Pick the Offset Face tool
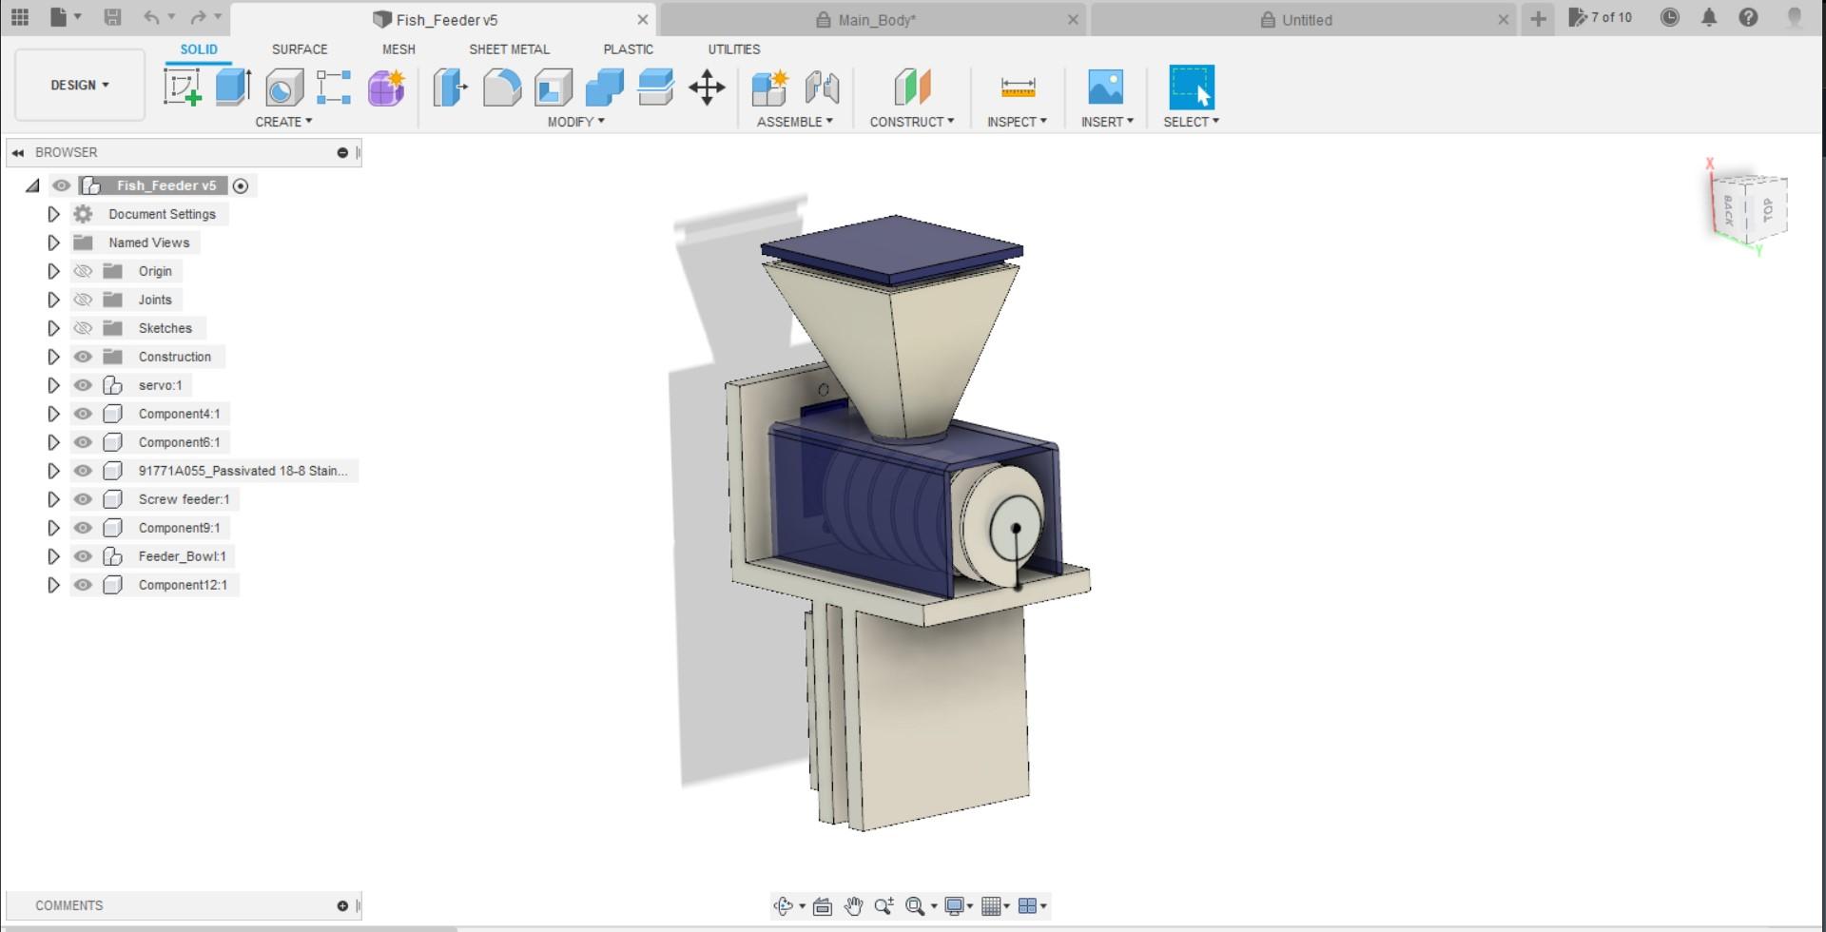This screenshot has width=1826, height=932. click(656, 87)
